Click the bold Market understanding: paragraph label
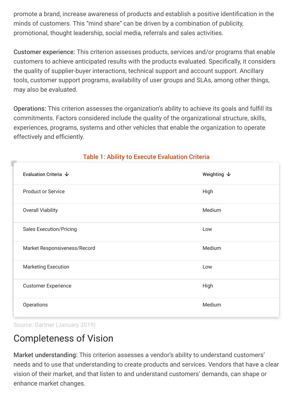Image resolution: width=293 pixels, height=414 pixels. pyautogui.click(x=45, y=355)
